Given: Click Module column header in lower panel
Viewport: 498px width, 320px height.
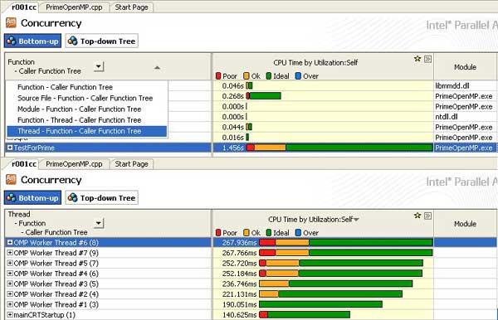Looking at the screenshot, I should [x=466, y=224].
